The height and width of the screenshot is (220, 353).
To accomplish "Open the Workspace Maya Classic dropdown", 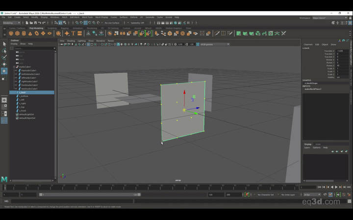I will pyautogui.click(x=329, y=18).
